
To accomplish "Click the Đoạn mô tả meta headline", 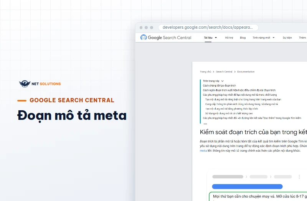I will click(72, 115).
